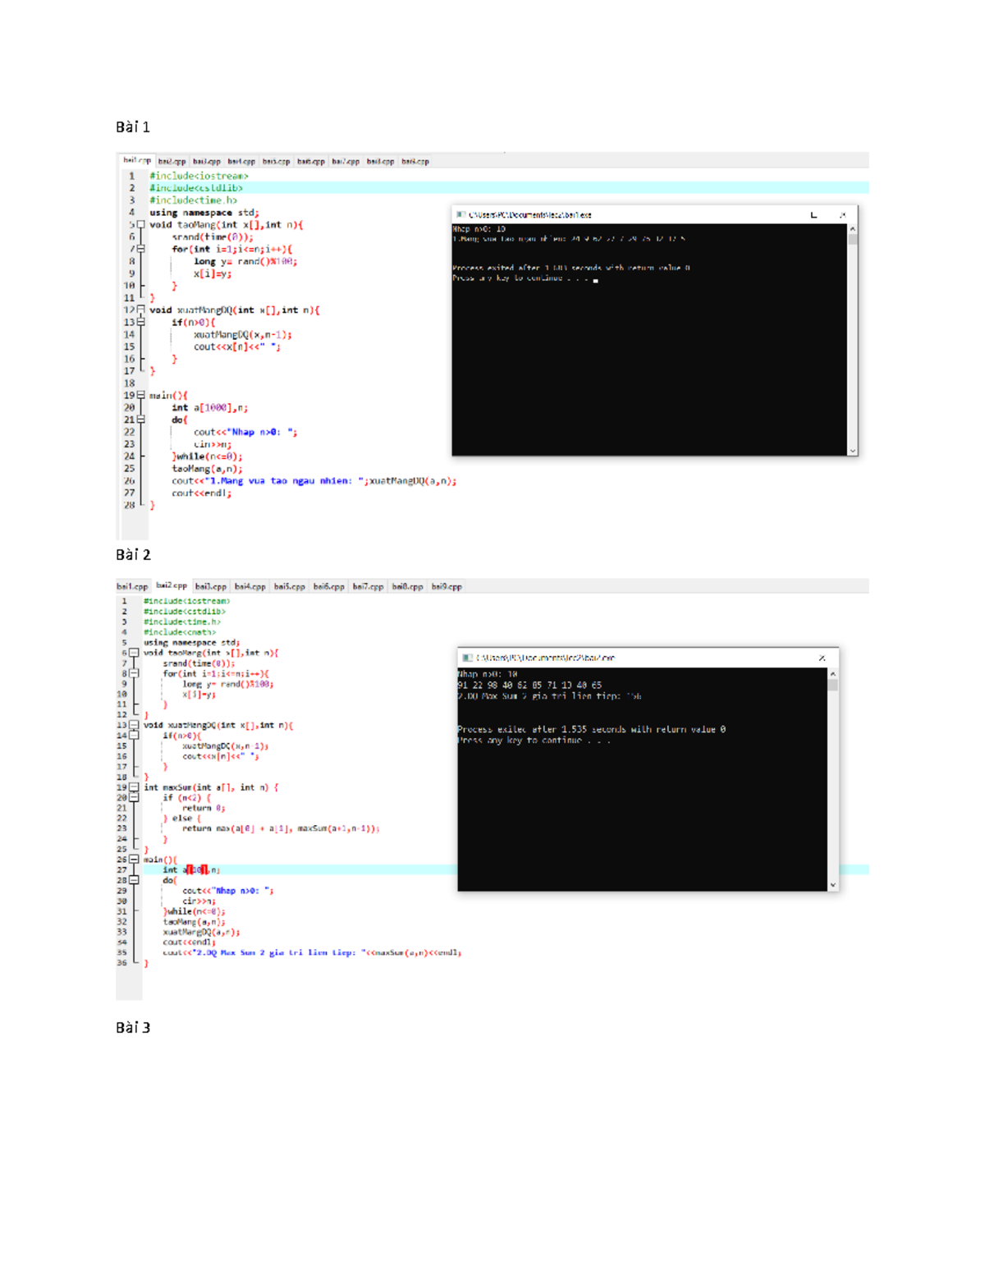Collapse the taoMang function fold in Bài 1 code
985x1275 pixels.
(140, 224)
